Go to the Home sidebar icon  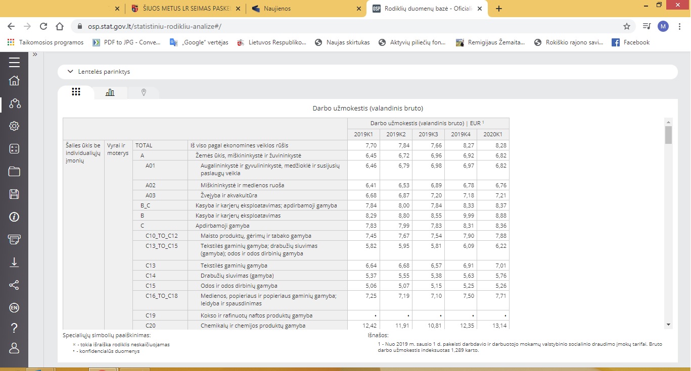point(14,81)
